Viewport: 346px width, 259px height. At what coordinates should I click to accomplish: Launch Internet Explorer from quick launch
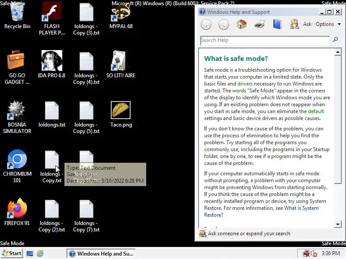coord(40,254)
